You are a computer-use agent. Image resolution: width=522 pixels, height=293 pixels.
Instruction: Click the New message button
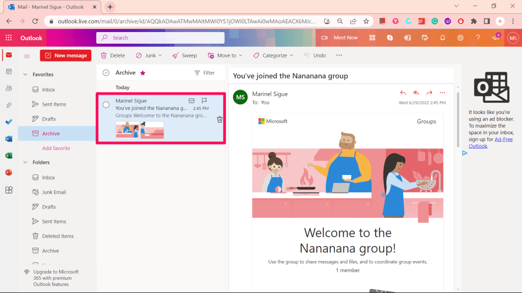click(65, 55)
